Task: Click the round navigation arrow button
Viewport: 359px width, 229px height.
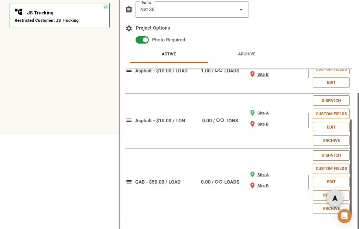Action: pyautogui.click(x=335, y=198)
